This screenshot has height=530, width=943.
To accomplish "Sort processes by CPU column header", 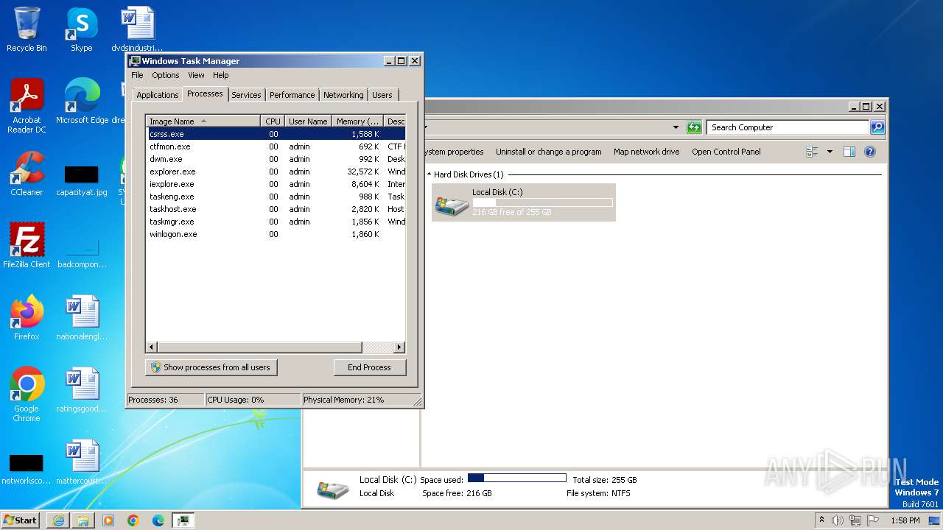I will [273, 121].
